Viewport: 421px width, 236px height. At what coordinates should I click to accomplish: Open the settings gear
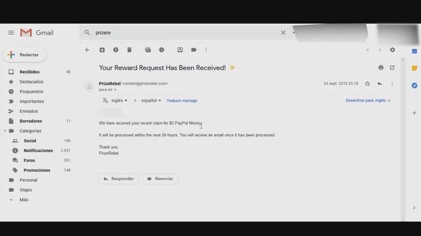[392, 50]
